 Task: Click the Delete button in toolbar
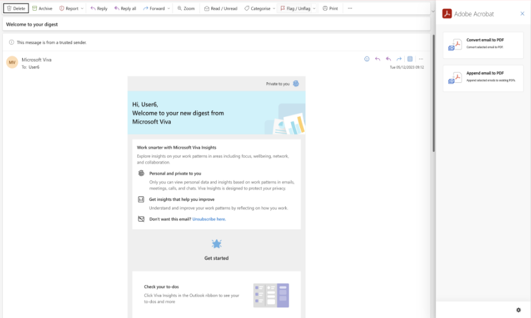(x=16, y=8)
